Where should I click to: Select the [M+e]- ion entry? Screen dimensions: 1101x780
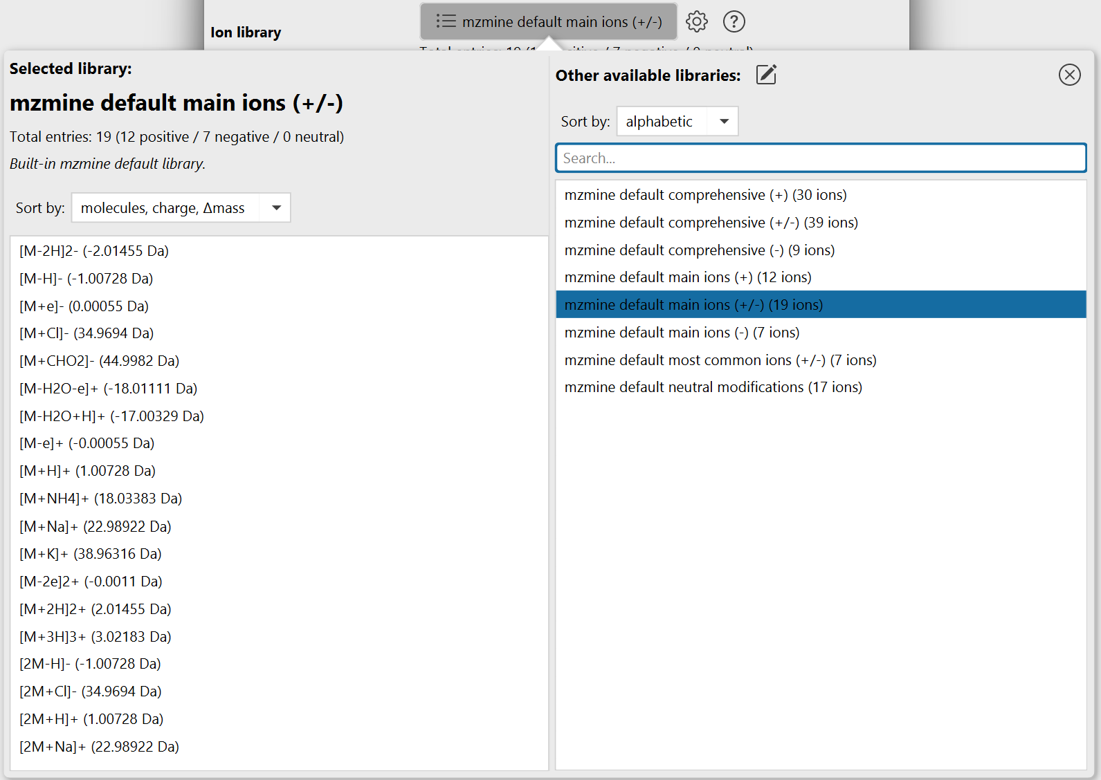(280, 306)
